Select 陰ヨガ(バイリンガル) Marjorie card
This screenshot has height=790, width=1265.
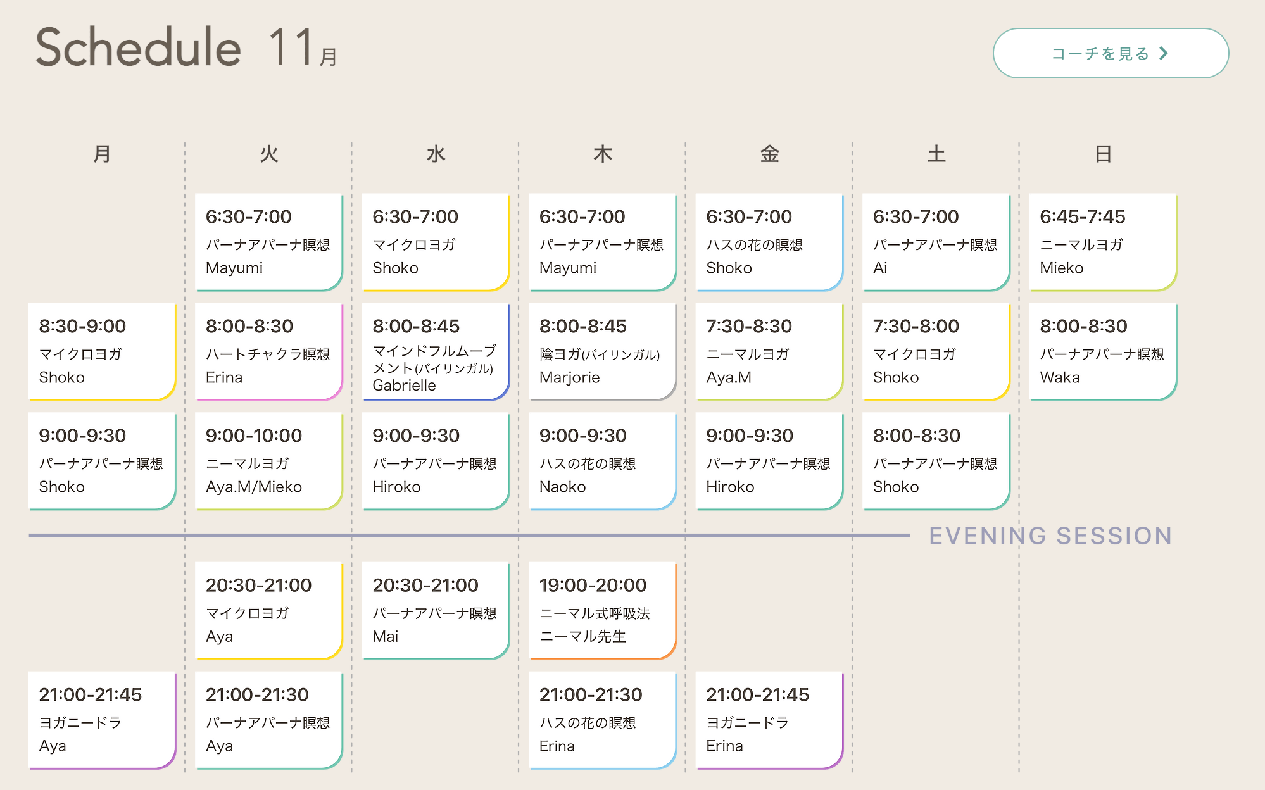point(603,352)
